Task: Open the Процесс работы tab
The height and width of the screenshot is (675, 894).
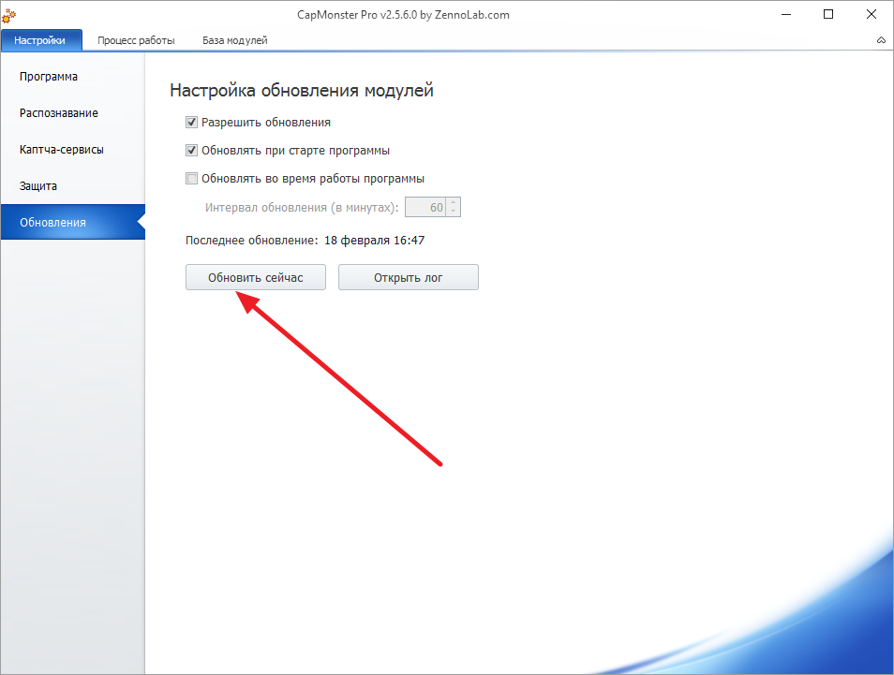Action: point(136,40)
